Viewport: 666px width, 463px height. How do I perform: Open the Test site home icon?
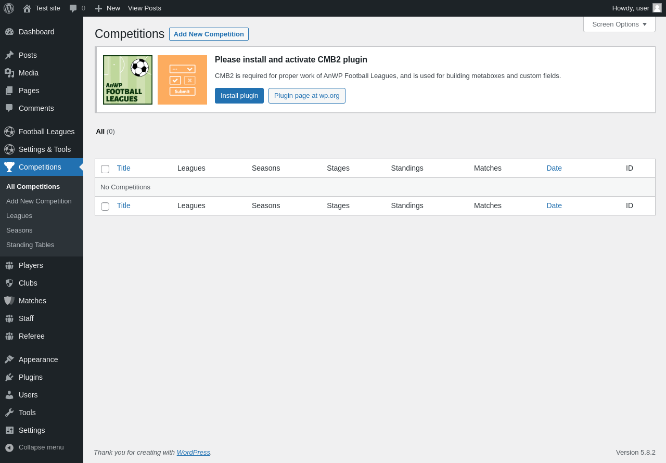(x=27, y=8)
